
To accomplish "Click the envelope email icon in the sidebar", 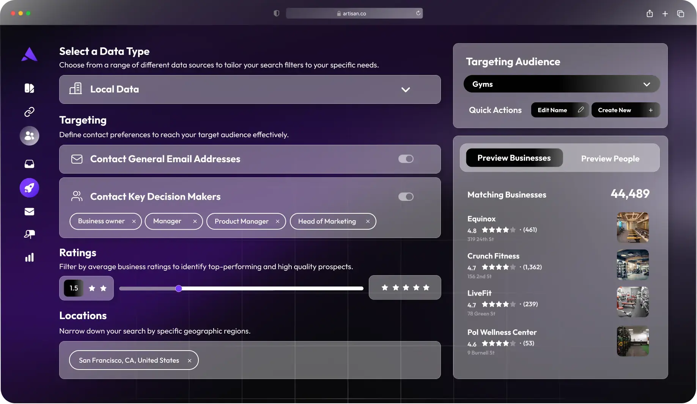I will click(x=29, y=211).
